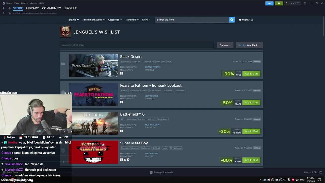This screenshot has height=183, width=325.
Task: Add Black Desert to cart
Action: (251, 74)
